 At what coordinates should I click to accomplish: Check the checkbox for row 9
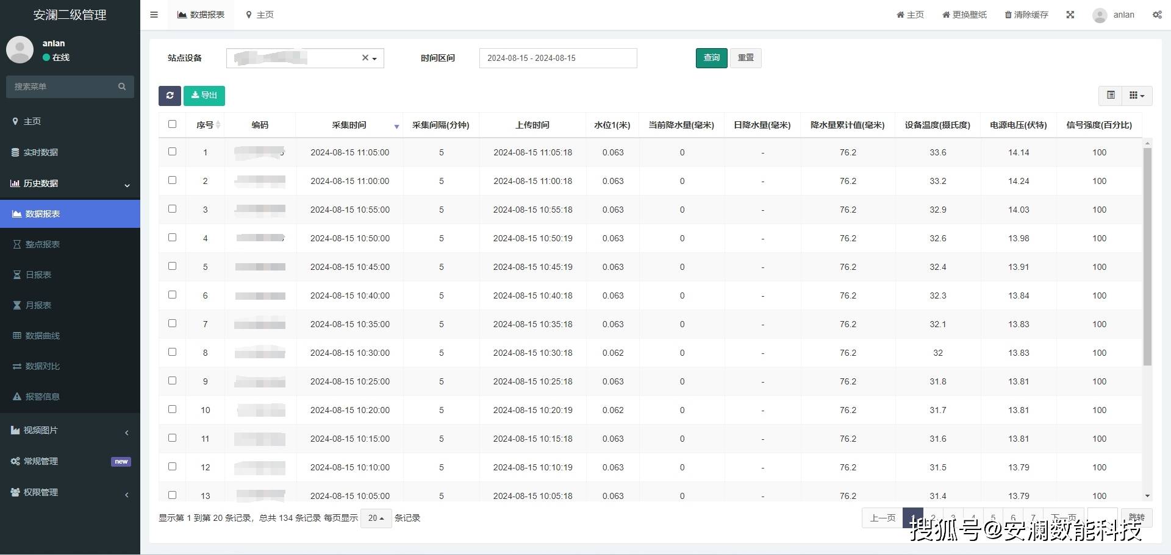[172, 381]
